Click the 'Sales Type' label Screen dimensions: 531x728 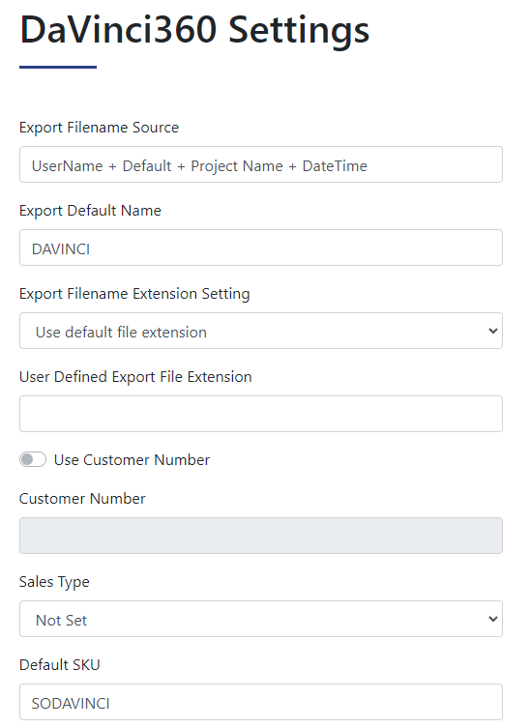click(54, 582)
